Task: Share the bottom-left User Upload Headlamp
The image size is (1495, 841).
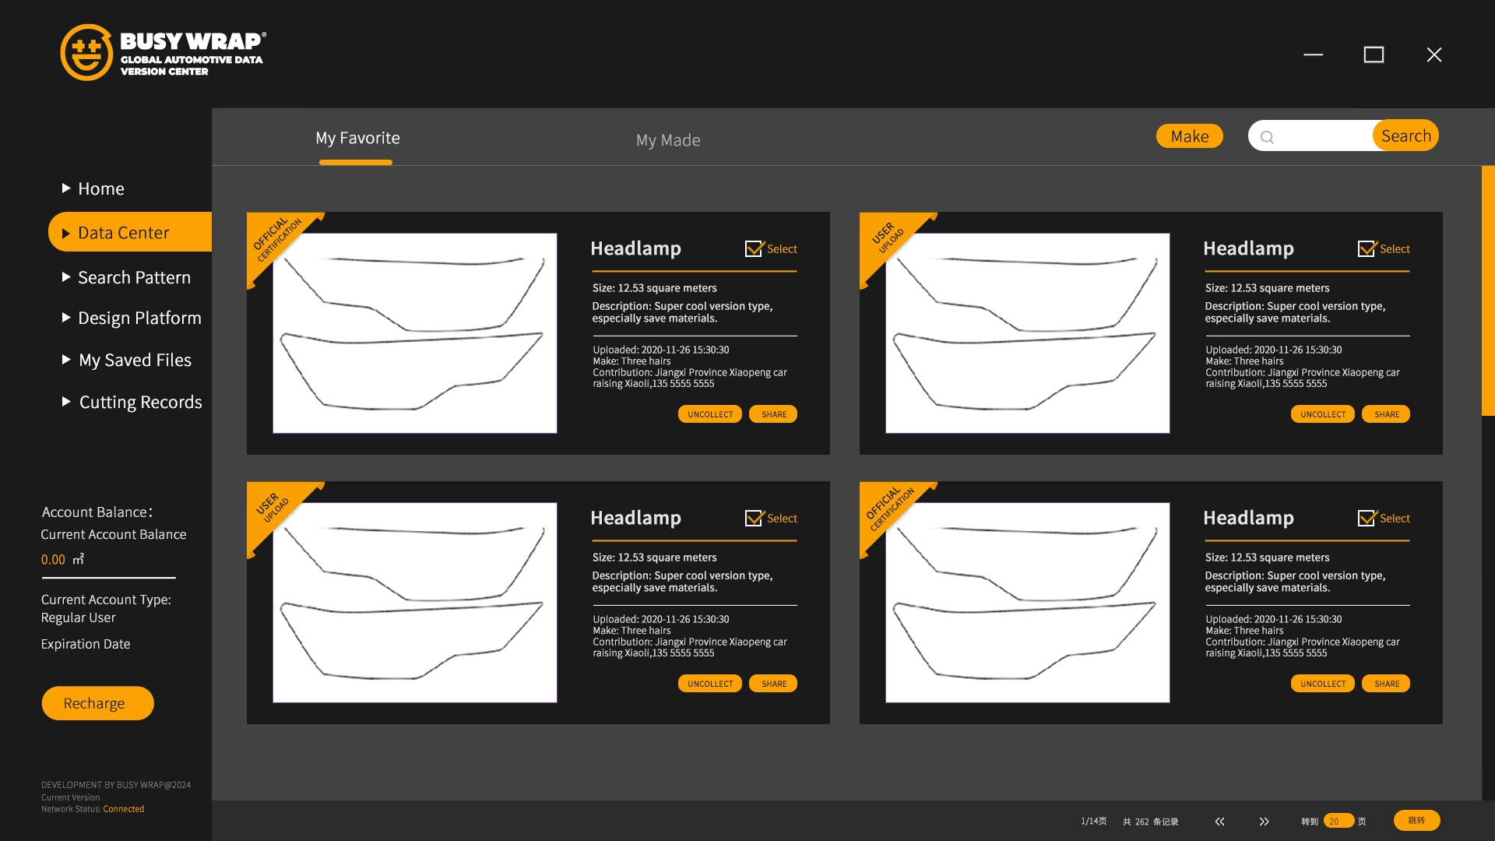Action: (x=773, y=684)
